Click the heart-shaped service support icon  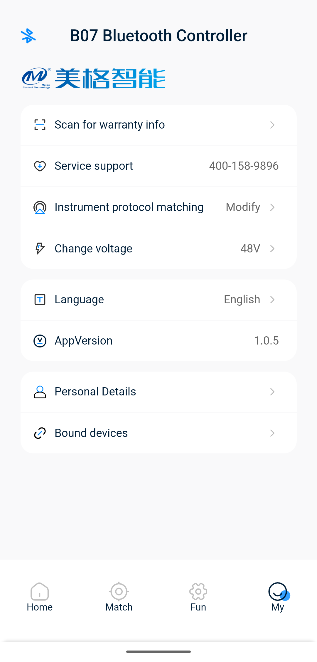coord(40,166)
